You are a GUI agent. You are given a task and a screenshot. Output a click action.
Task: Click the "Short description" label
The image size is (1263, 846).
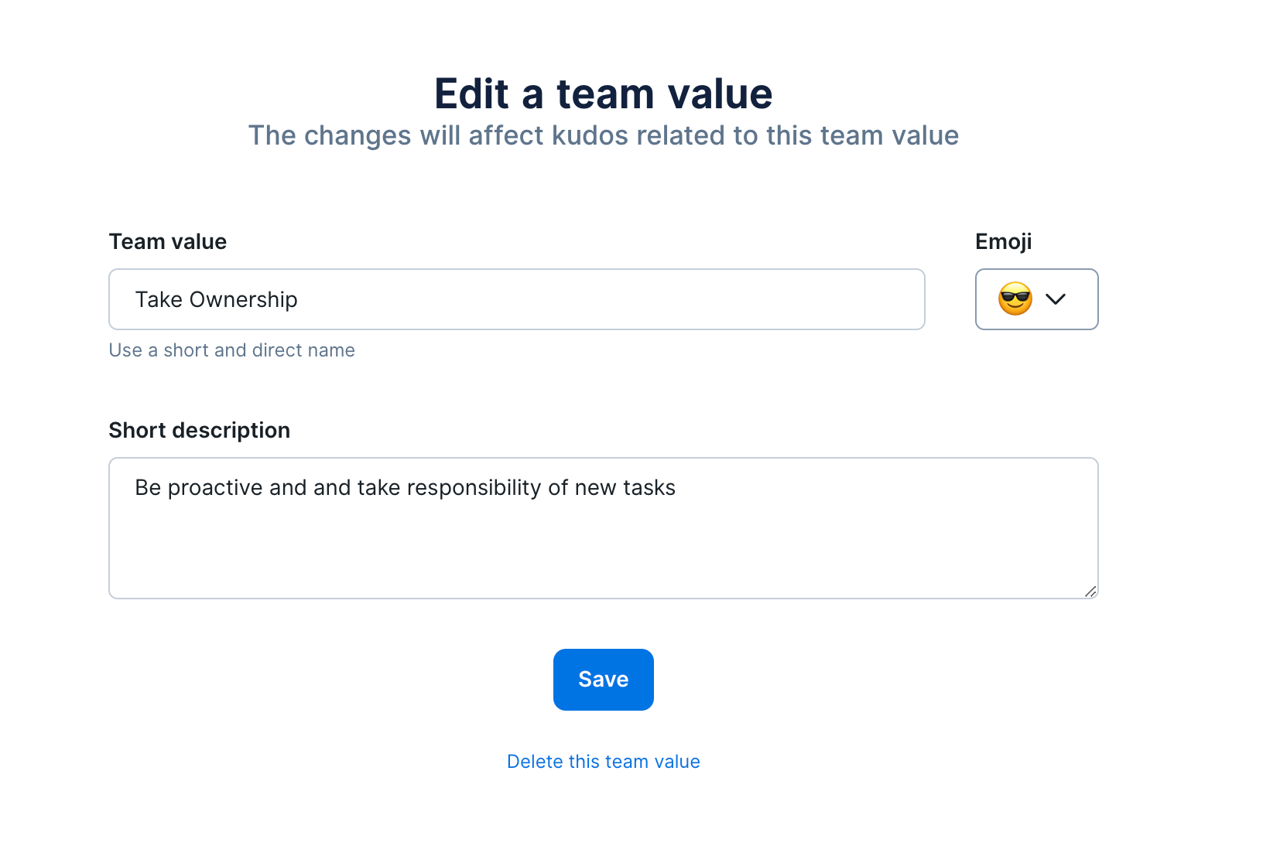point(200,431)
